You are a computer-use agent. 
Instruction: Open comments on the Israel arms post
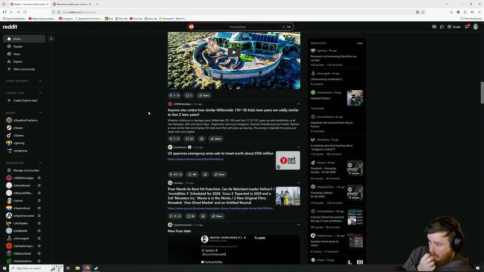(x=192, y=174)
